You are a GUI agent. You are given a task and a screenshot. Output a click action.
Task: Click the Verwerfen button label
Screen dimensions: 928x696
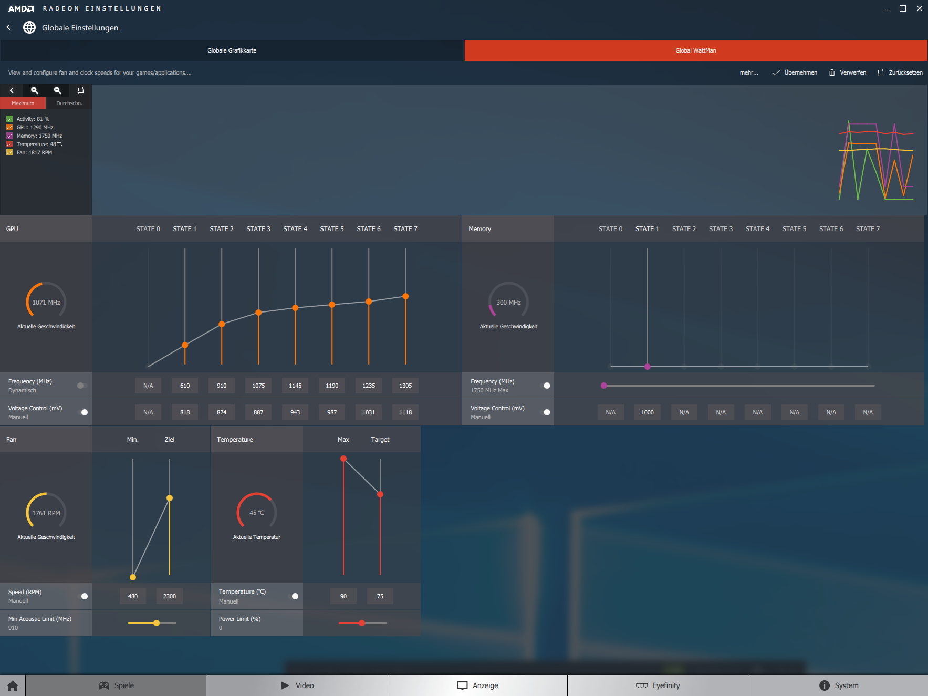[853, 73]
